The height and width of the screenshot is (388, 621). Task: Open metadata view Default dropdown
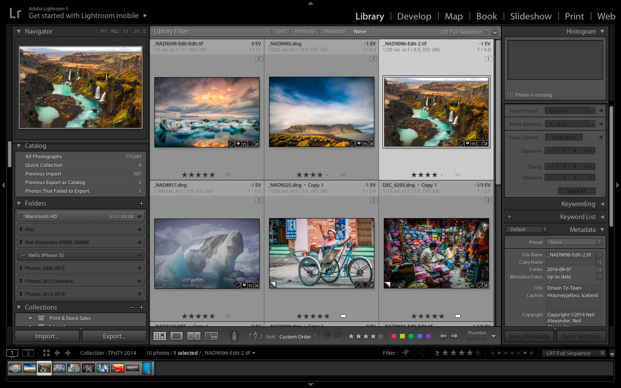point(527,229)
